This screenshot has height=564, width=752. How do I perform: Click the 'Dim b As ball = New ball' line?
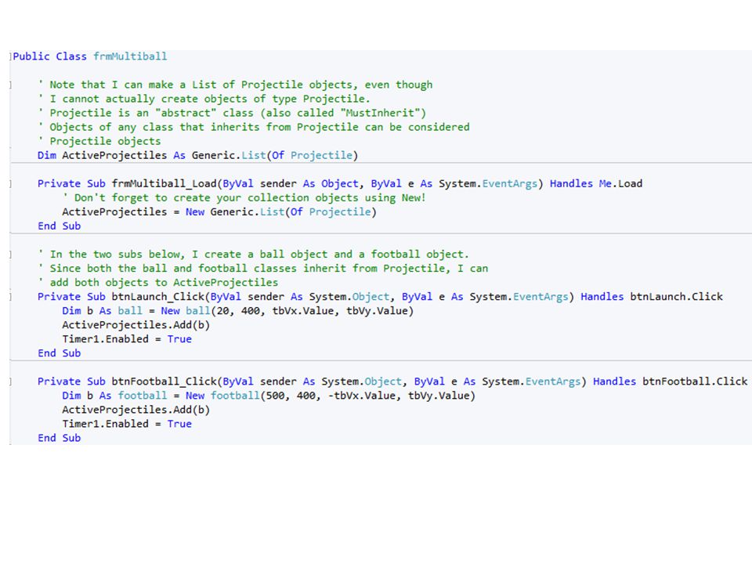tap(238, 311)
